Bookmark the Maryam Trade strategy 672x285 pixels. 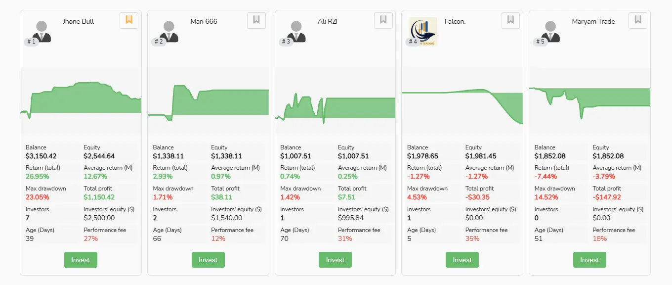[637, 20]
